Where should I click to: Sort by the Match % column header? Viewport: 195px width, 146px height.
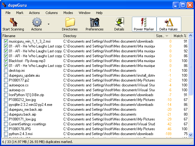pos(180,36)
